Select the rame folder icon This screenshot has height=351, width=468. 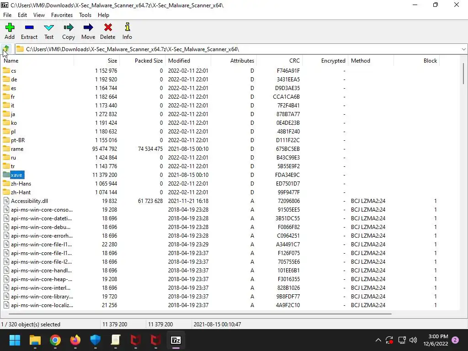[x=6, y=149]
